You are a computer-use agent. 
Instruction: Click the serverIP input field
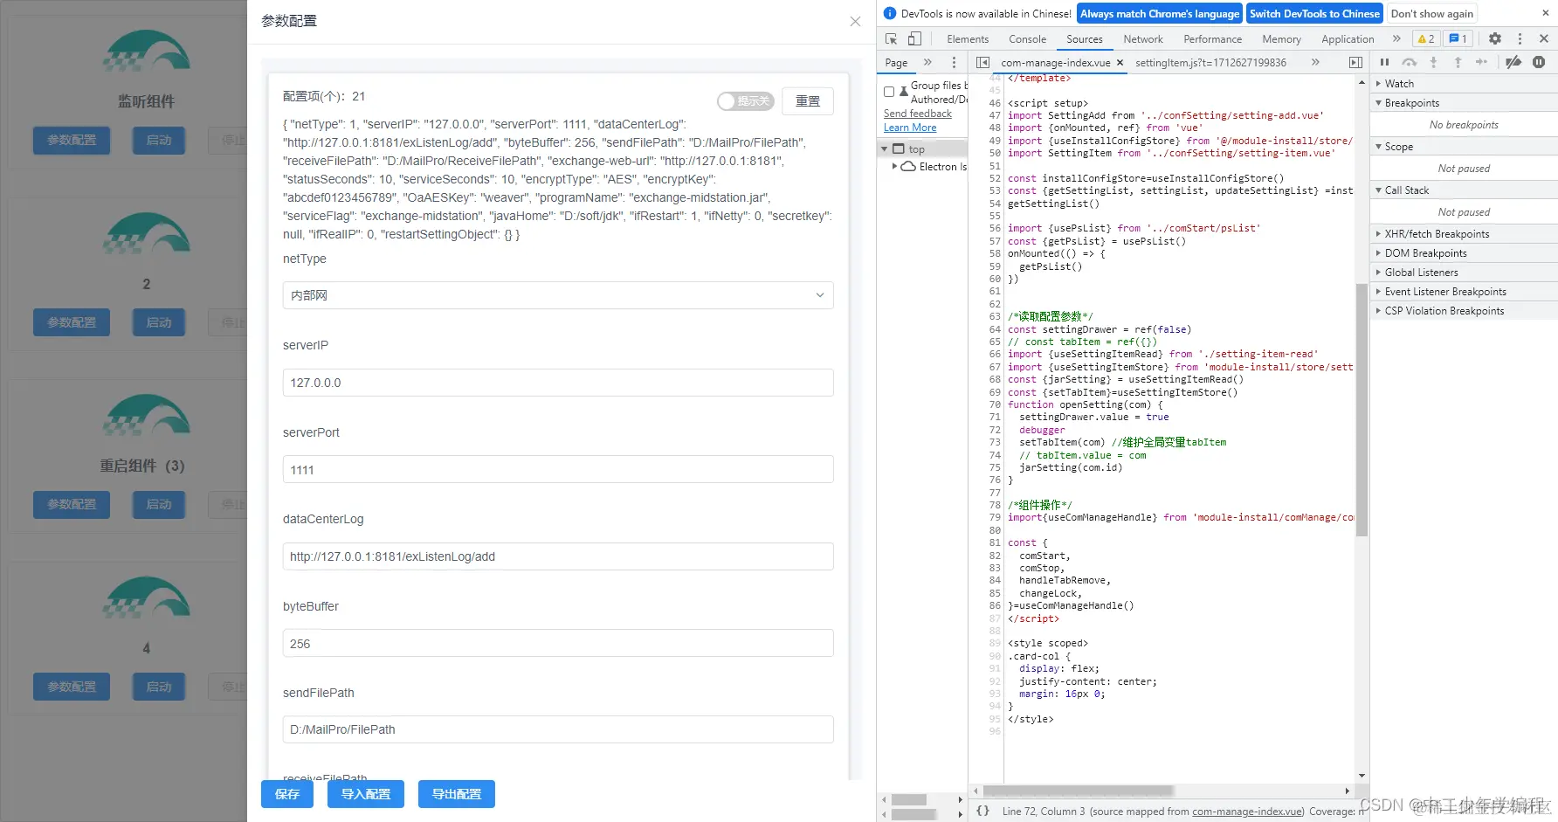pyautogui.click(x=558, y=383)
